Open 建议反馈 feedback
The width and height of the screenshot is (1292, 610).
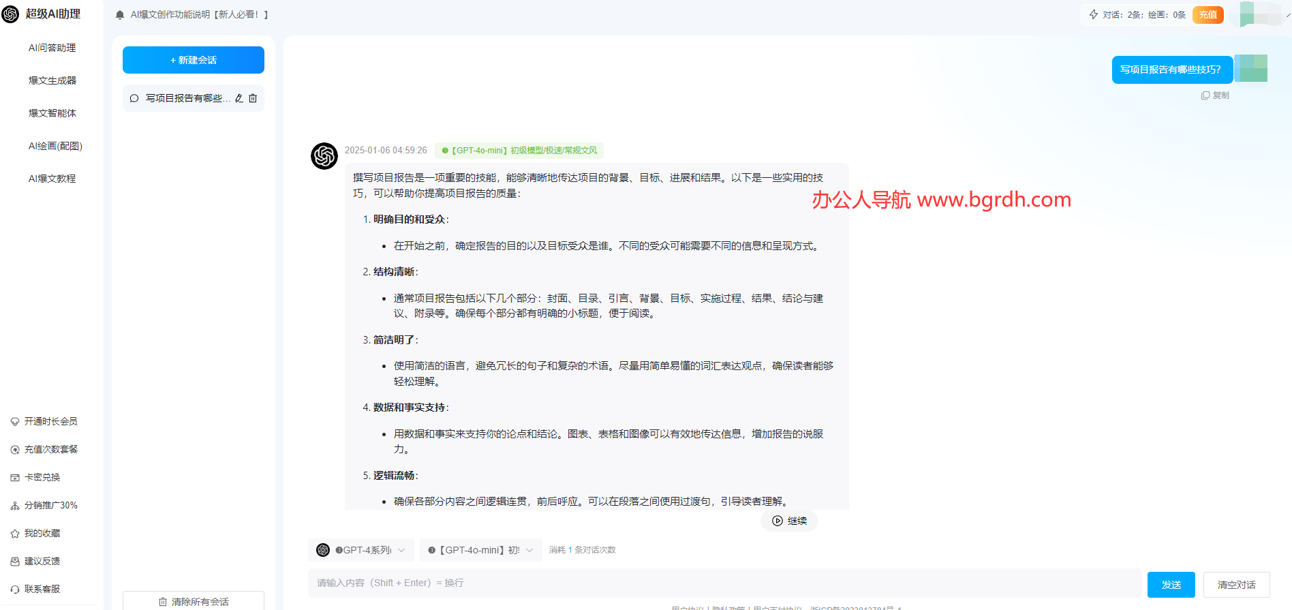pos(35,561)
